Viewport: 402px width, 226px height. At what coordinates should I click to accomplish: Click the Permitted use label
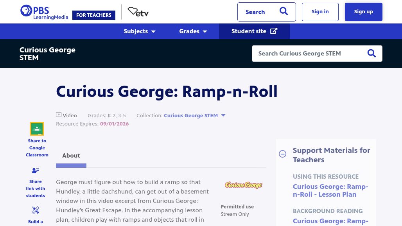[237, 206]
